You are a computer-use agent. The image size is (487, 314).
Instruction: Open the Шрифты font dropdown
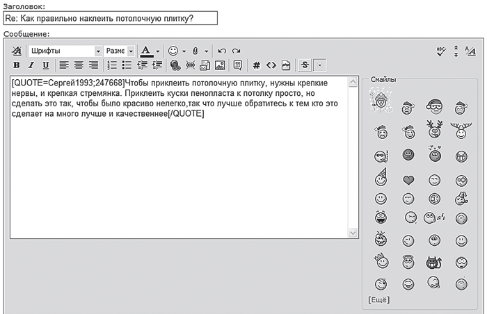click(65, 51)
